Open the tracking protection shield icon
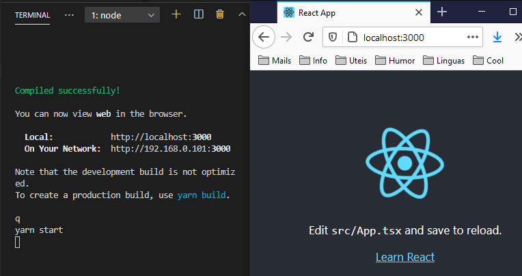 coord(333,38)
